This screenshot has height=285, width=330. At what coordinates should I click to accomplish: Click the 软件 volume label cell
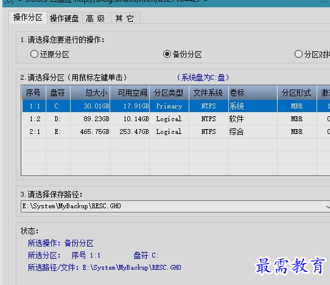[x=253, y=119]
